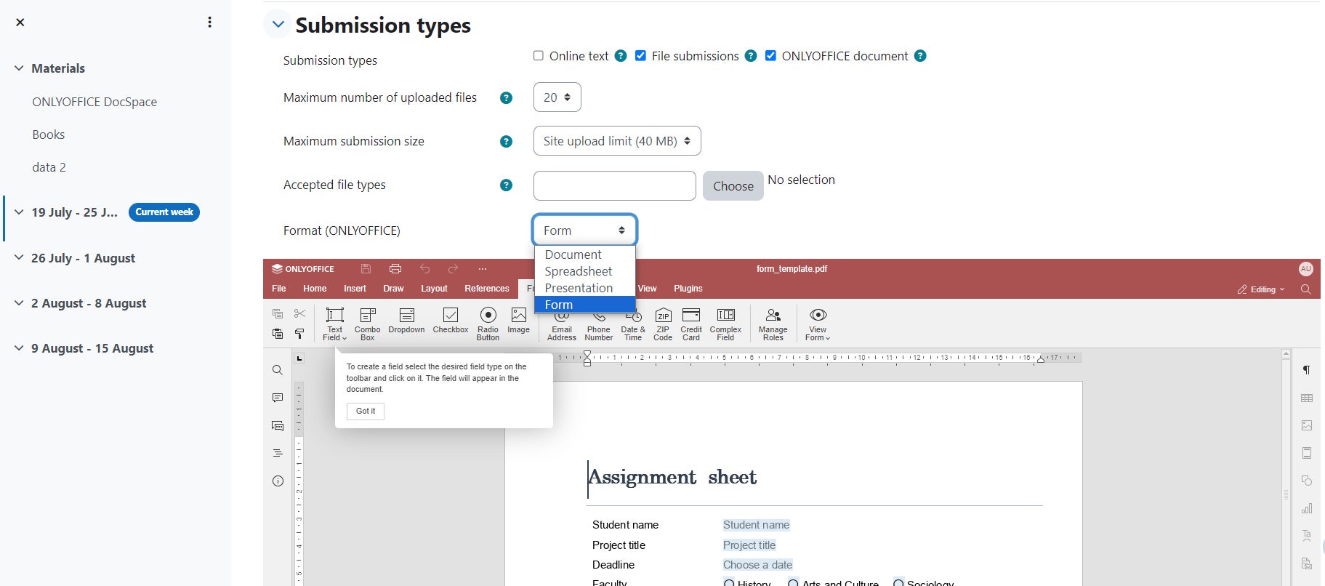Viewport: 1325px width, 586px height.
Task: Collapse the Materials section
Action: click(x=19, y=68)
